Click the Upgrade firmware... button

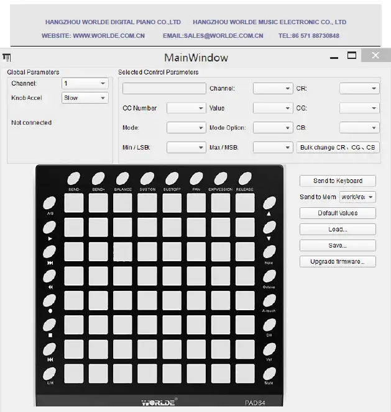coord(338,261)
